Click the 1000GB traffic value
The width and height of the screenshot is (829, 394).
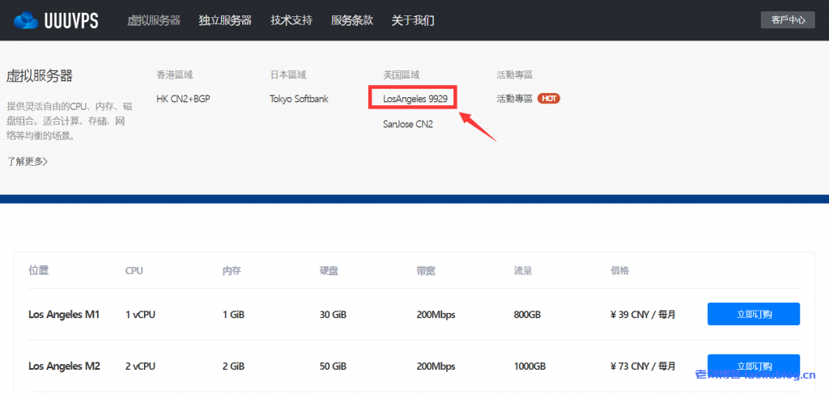529,366
